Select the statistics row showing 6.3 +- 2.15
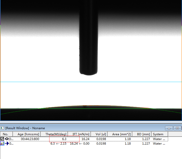The image size is (182, 159). click(x=58, y=144)
